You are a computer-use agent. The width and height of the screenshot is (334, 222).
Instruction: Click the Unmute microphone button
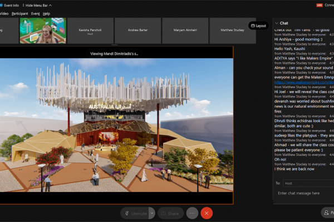(x=135, y=213)
